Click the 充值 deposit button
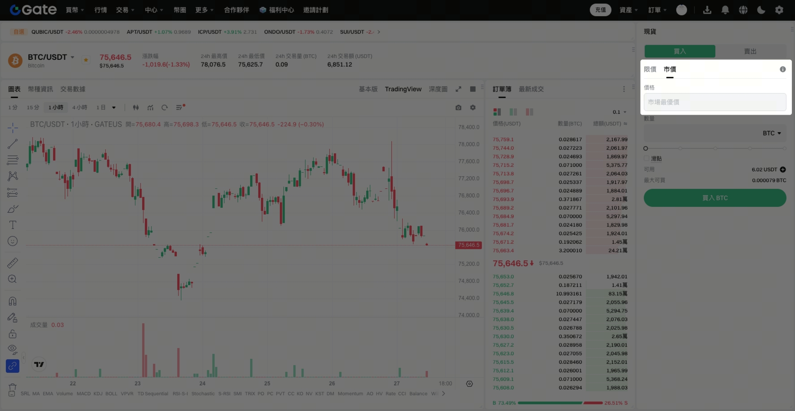This screenshot has width=795, height=411. tap(600, 10)
